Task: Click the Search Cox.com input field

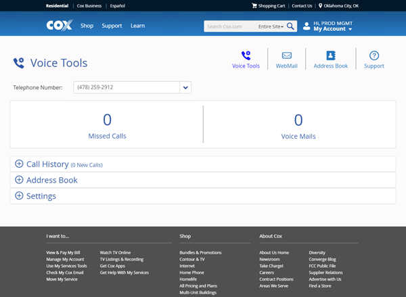Action: [x=231, y=26]
